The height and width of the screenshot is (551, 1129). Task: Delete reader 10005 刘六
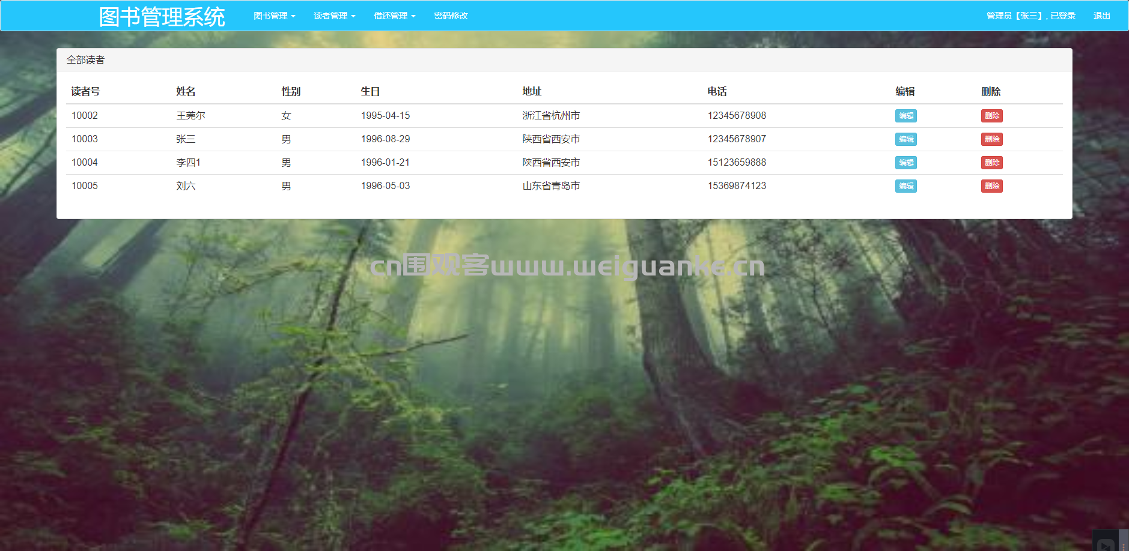coord(992,186)
